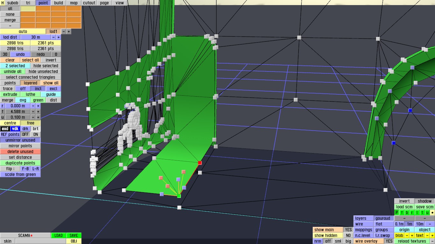
Task: Click reload textures
Action: (x=412, y=241)
